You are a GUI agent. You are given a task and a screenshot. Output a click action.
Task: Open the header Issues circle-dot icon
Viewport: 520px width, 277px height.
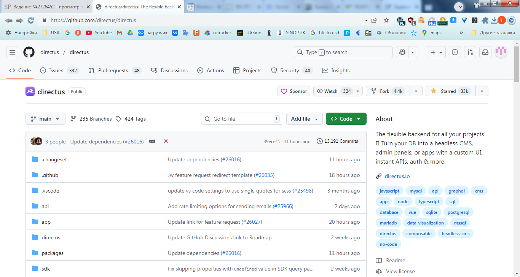coord(455,53)
